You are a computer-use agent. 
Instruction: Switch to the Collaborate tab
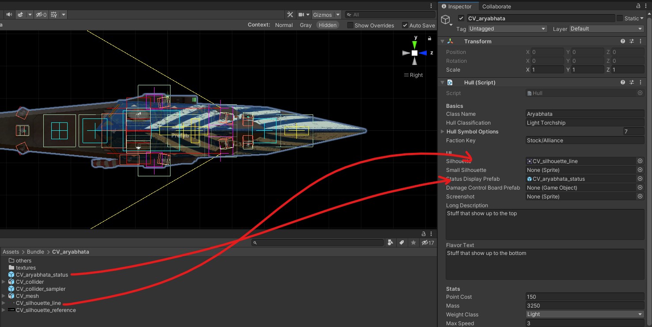coord(497,7)
